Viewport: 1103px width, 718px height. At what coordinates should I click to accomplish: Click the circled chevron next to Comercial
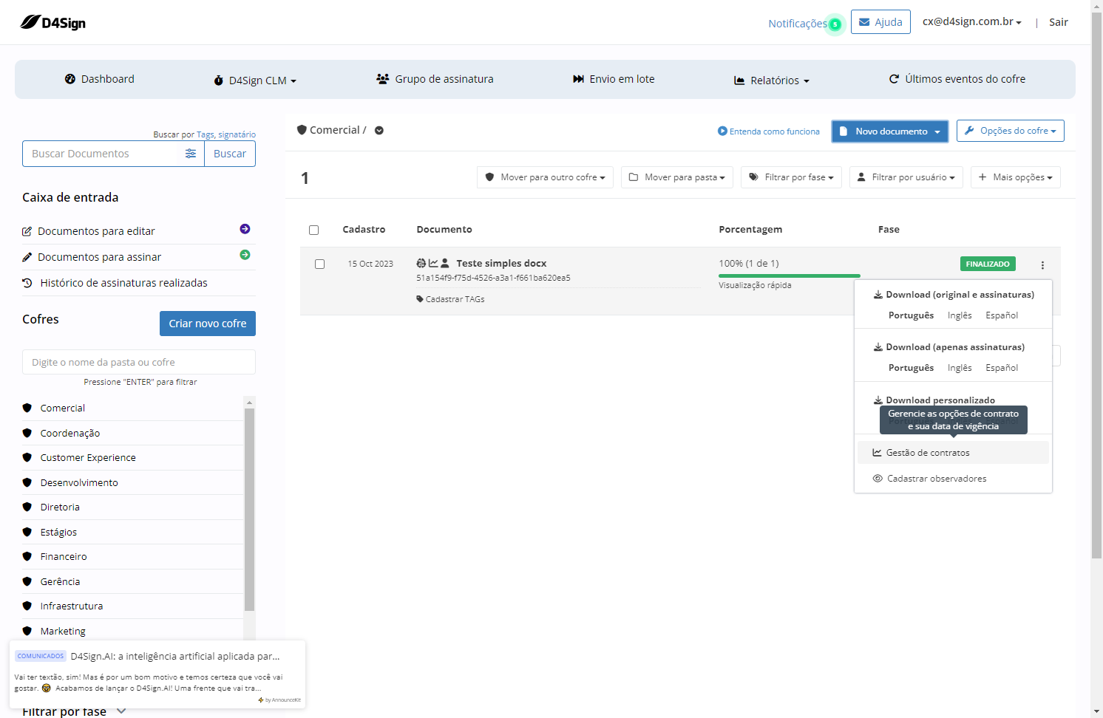click(x=379, y=131)
